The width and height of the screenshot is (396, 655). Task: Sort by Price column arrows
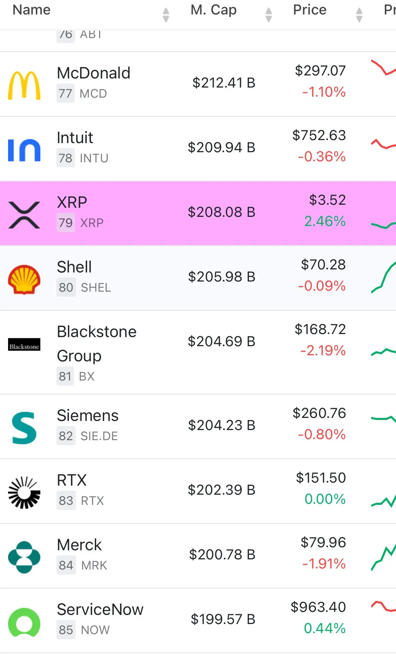[359, 15]
